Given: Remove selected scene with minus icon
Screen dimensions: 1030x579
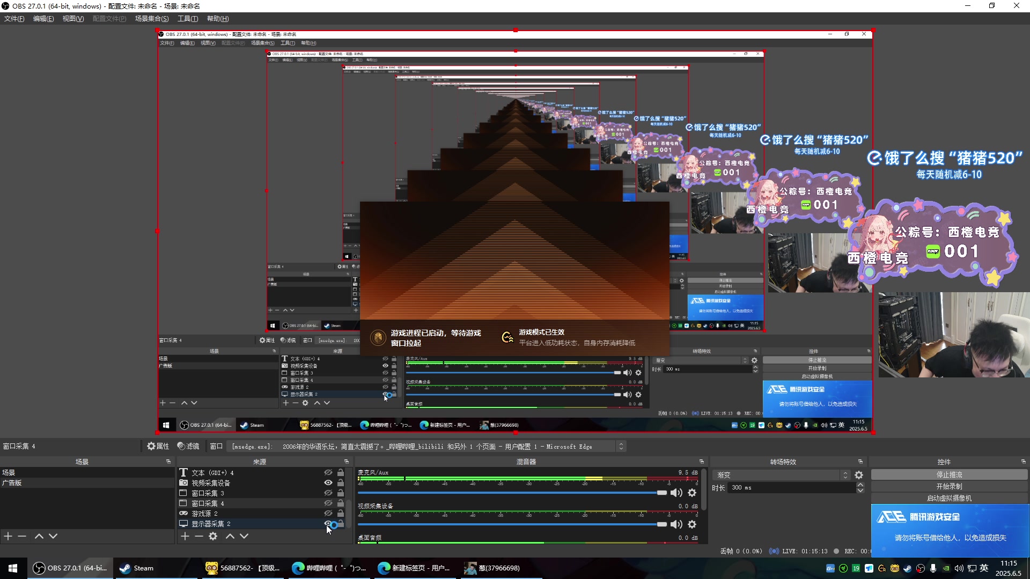Looking at the screenshot, I should [x=22, y=536].
